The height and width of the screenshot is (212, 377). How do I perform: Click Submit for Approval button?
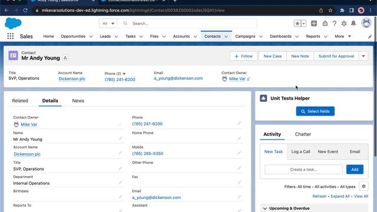(336, 56)
